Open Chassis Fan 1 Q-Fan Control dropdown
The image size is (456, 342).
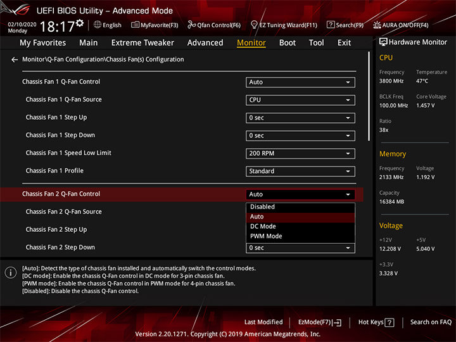300,82
